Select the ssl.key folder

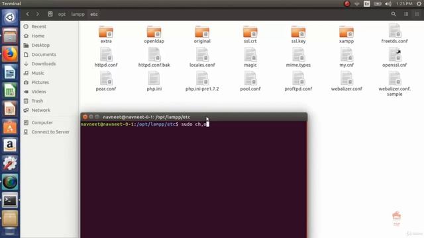tap(298, 34)
